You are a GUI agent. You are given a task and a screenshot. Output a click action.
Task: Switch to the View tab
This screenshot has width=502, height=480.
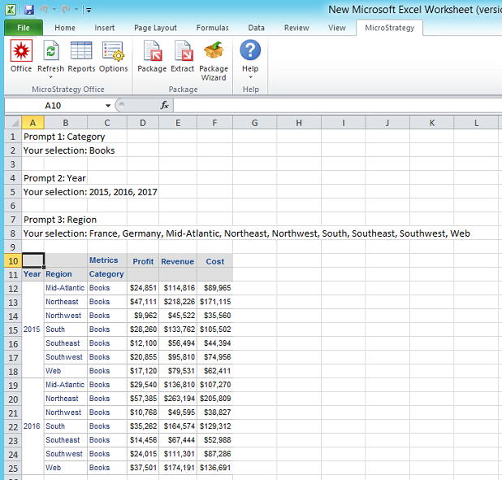point(337,28)
